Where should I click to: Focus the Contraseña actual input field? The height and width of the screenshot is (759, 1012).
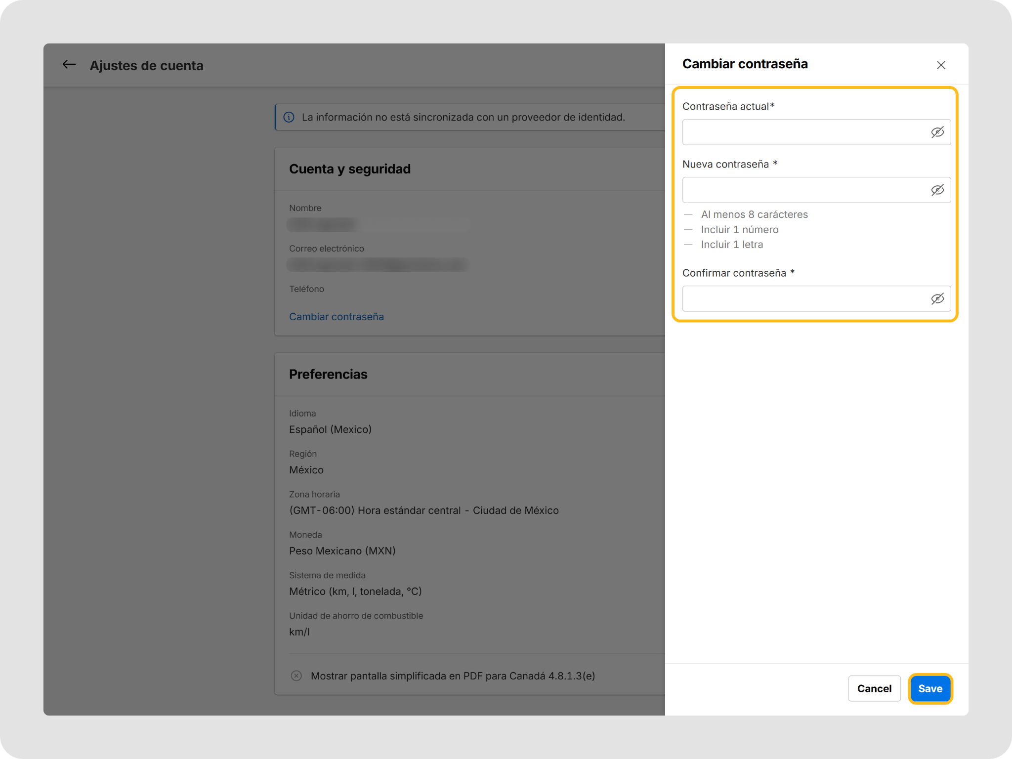coord(816,132)
